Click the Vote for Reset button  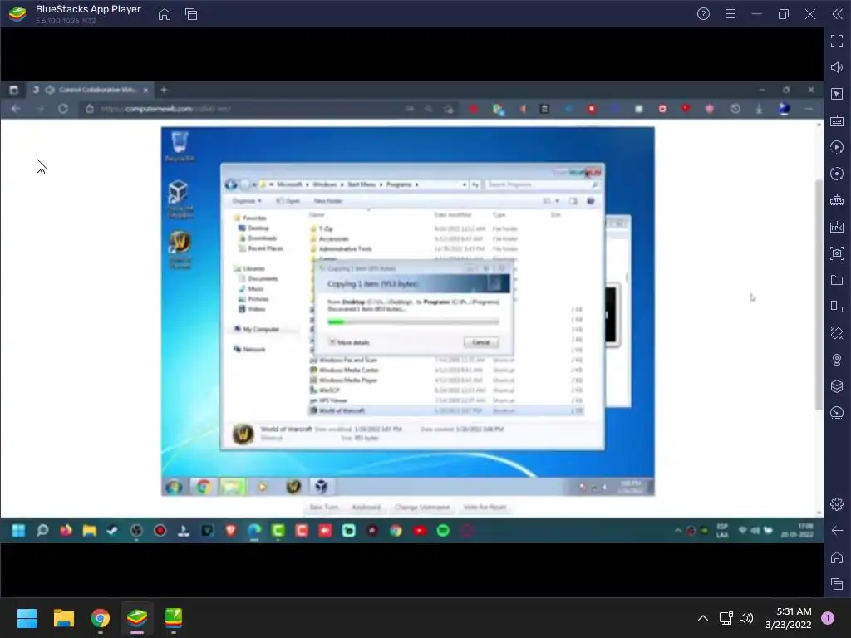click(x=485, y=508)
